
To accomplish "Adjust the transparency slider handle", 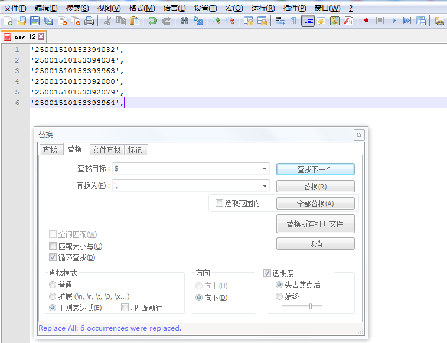I will 311,306.
